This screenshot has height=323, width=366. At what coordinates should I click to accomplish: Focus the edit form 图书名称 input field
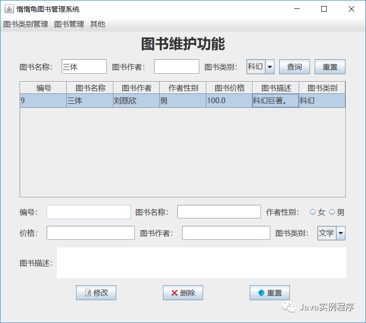[219, 212]
